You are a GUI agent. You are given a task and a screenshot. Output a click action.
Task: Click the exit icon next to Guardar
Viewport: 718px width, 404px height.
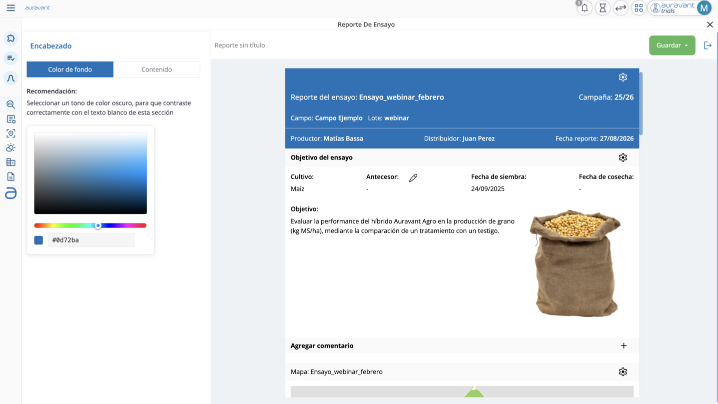coord(707,45)
